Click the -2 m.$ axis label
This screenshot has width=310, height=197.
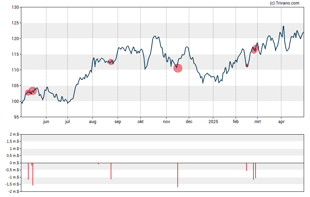click(14, 191)
